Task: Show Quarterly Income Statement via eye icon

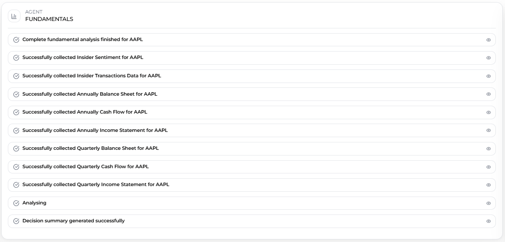Action: pyautogui.click(x=488, y=185)
